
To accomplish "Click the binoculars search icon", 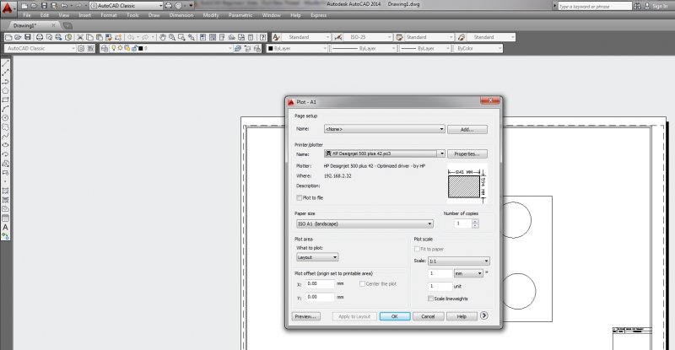I will (637, 6).
